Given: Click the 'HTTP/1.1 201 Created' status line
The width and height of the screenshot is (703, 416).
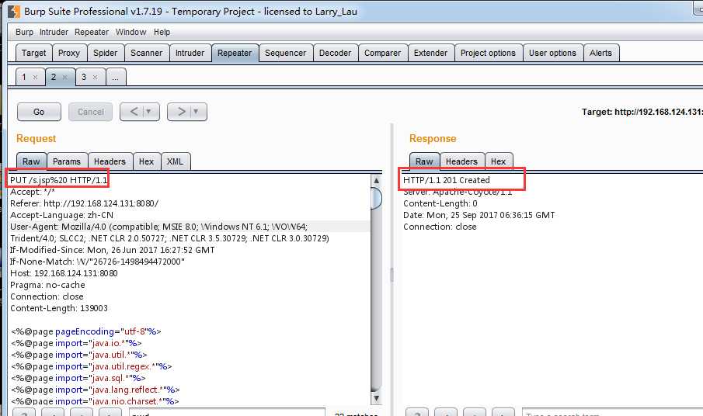Looking at the screenshot, I should 447,180.
